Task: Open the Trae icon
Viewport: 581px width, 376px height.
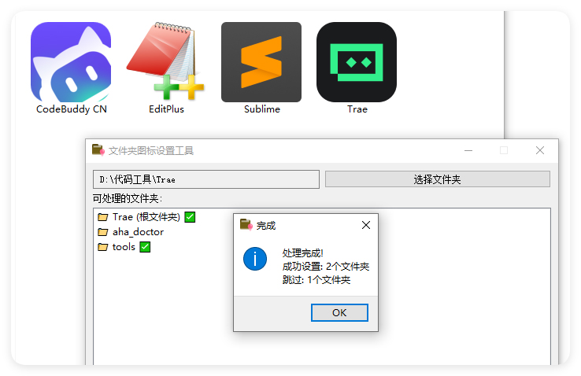Action: point(357,62)
